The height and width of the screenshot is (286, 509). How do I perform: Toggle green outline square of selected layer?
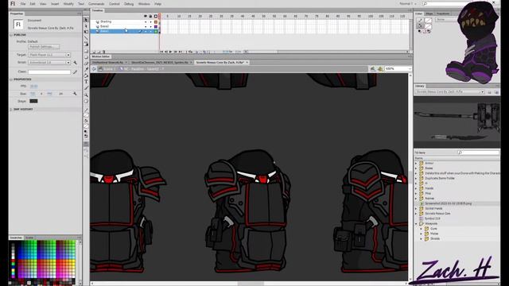156,32
